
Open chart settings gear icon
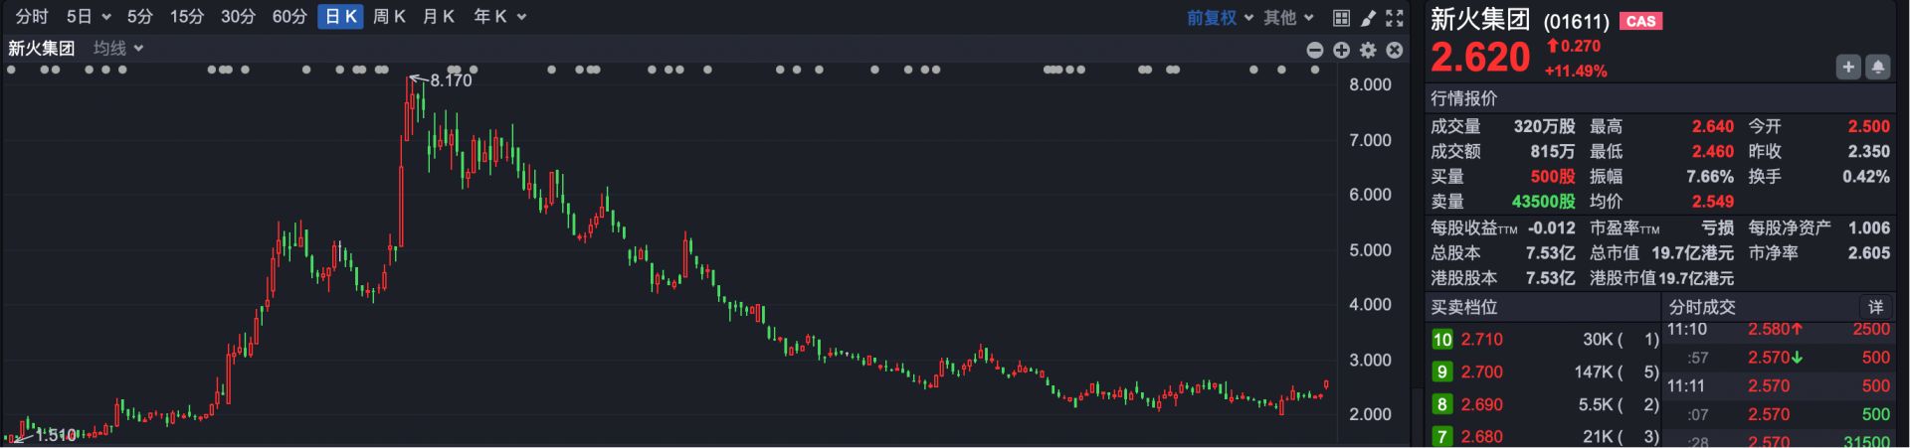click(x=1368, y=50)
